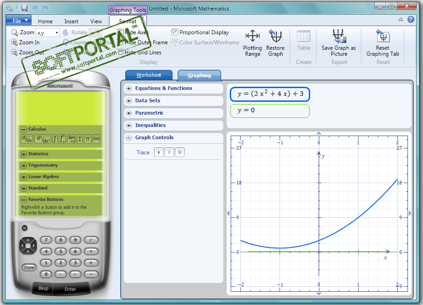Select the Graphing Tools contextual tab
This screenshot has width=423, height=305.
pos(128,10)
